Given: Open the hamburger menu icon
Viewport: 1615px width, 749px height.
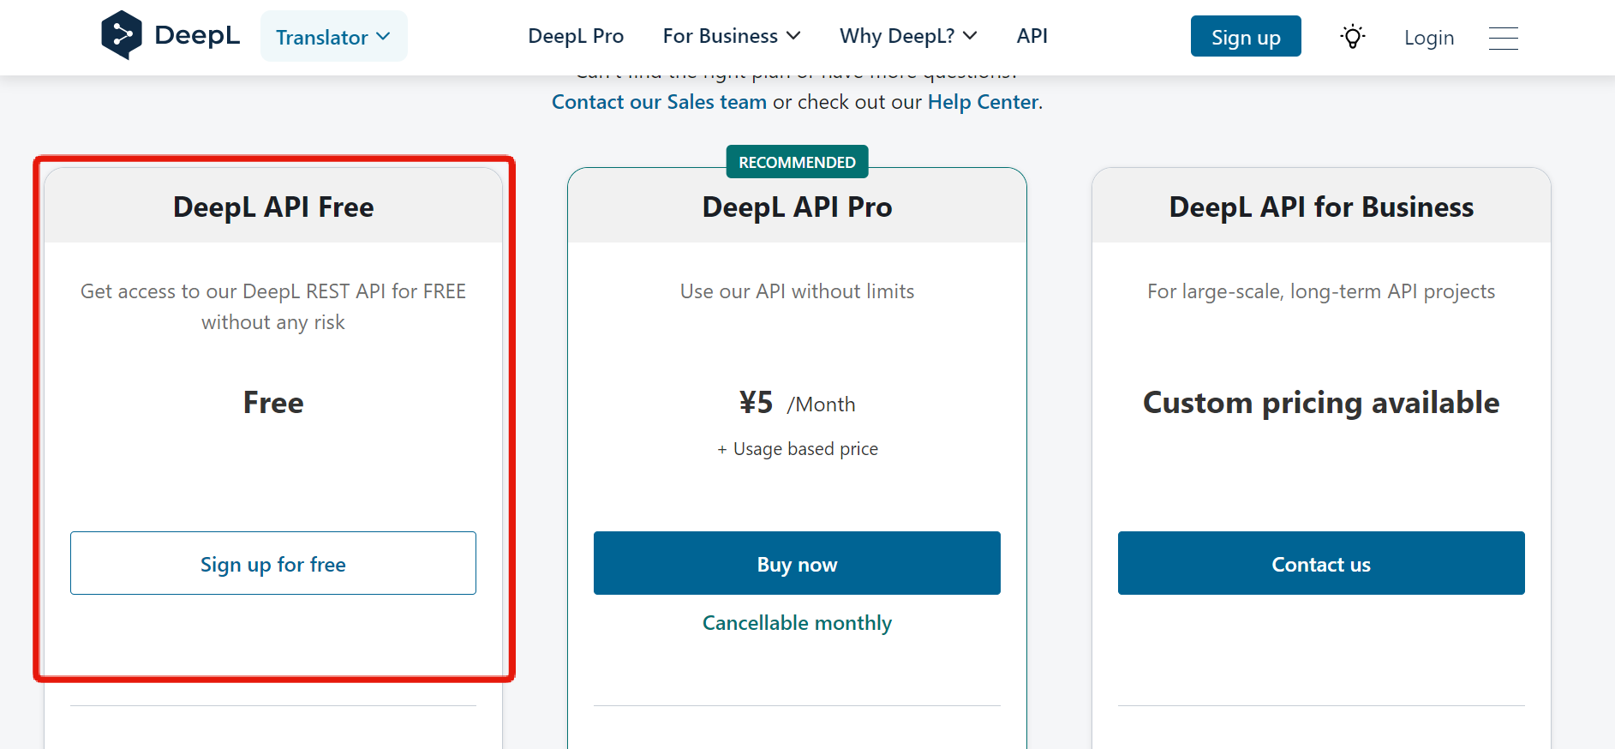Looking at the screenshot, I should [x=1503, y=38].
